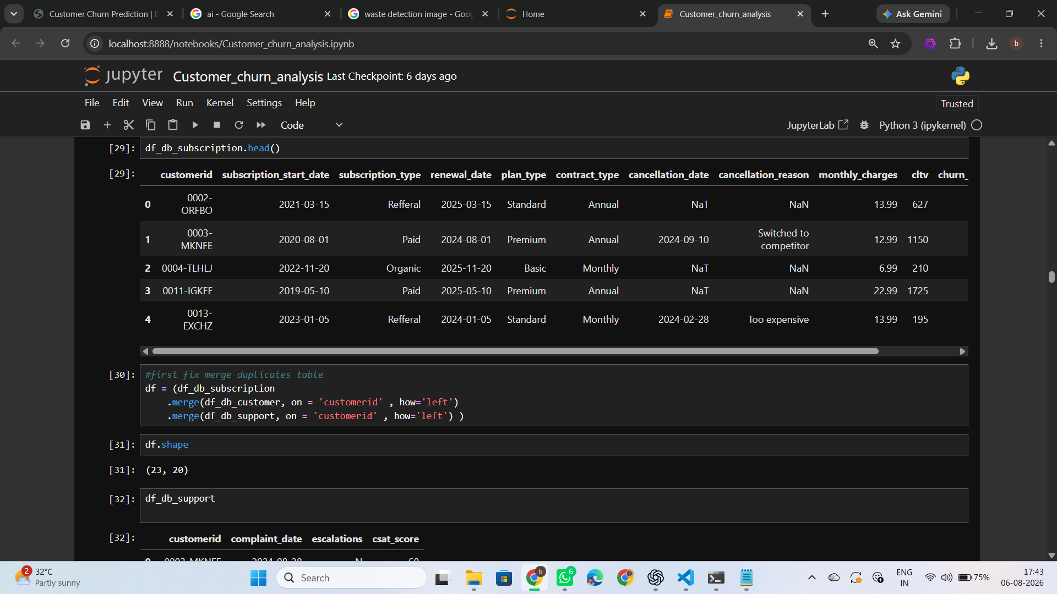Select the Python 3 (ipykernel) kernel name
The width and height of the screenshot is (1057, 594).
coord(922,125)
